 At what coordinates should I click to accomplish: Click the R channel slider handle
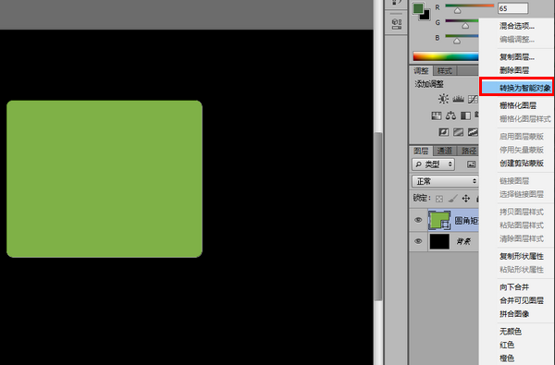click(457, 11)
